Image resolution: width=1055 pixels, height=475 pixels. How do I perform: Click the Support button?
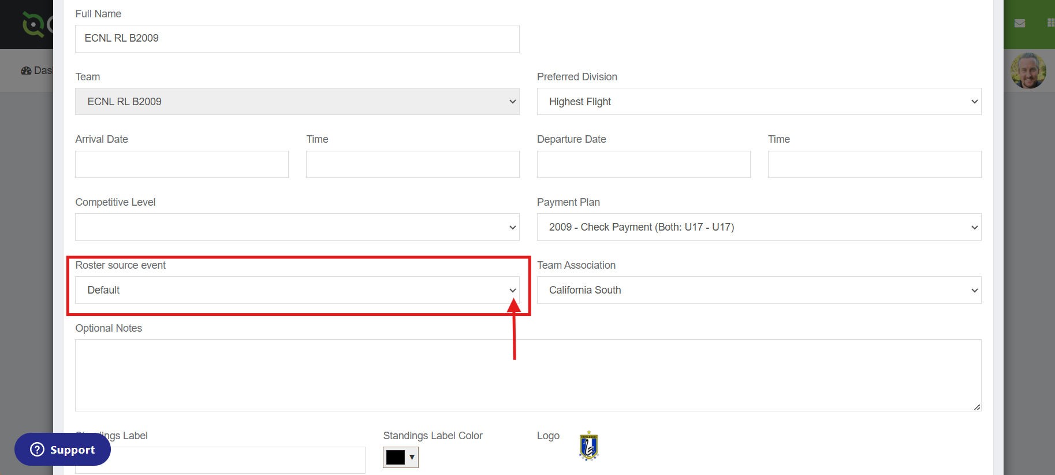click(x=62, y=450)
